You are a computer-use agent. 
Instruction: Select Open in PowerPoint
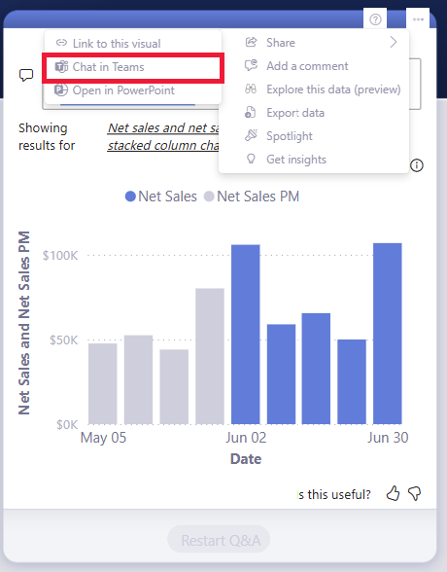pyautogui.click(x=133, y=90)
